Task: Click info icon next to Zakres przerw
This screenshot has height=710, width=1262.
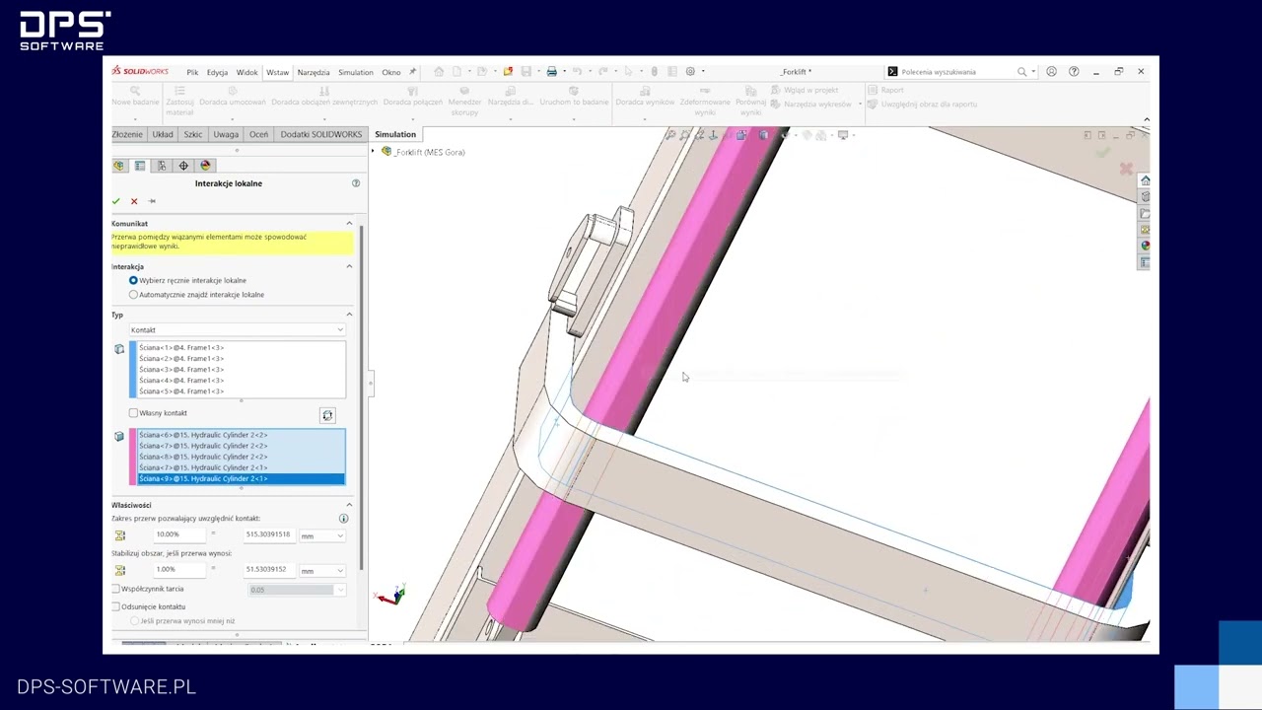Action: (343, 519)
